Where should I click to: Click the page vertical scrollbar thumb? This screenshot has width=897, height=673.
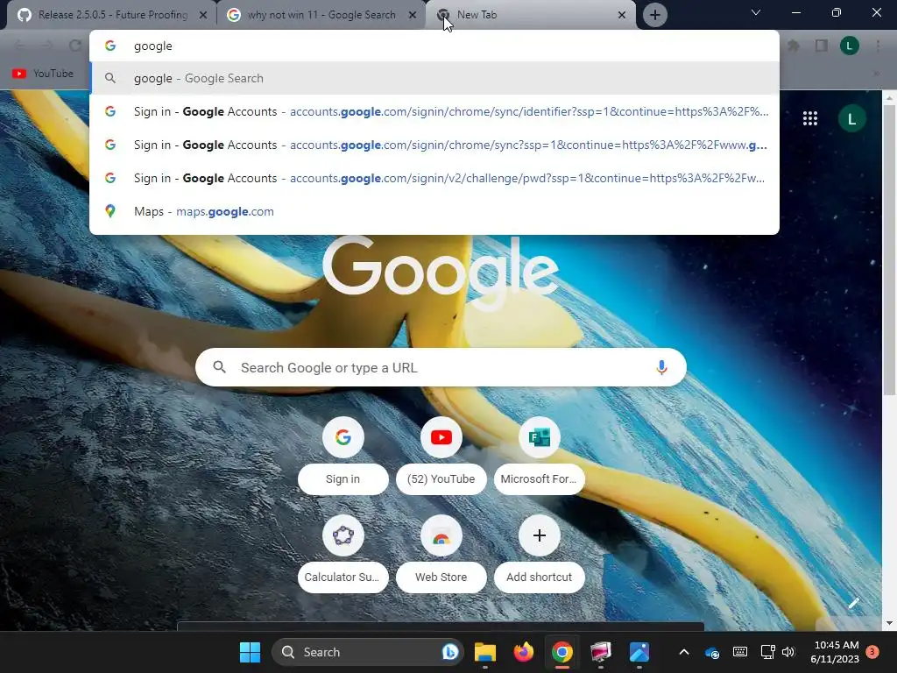(889, 251)
